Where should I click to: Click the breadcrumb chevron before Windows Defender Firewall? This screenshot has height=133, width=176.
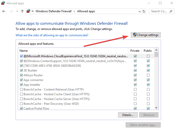(33, 11)
